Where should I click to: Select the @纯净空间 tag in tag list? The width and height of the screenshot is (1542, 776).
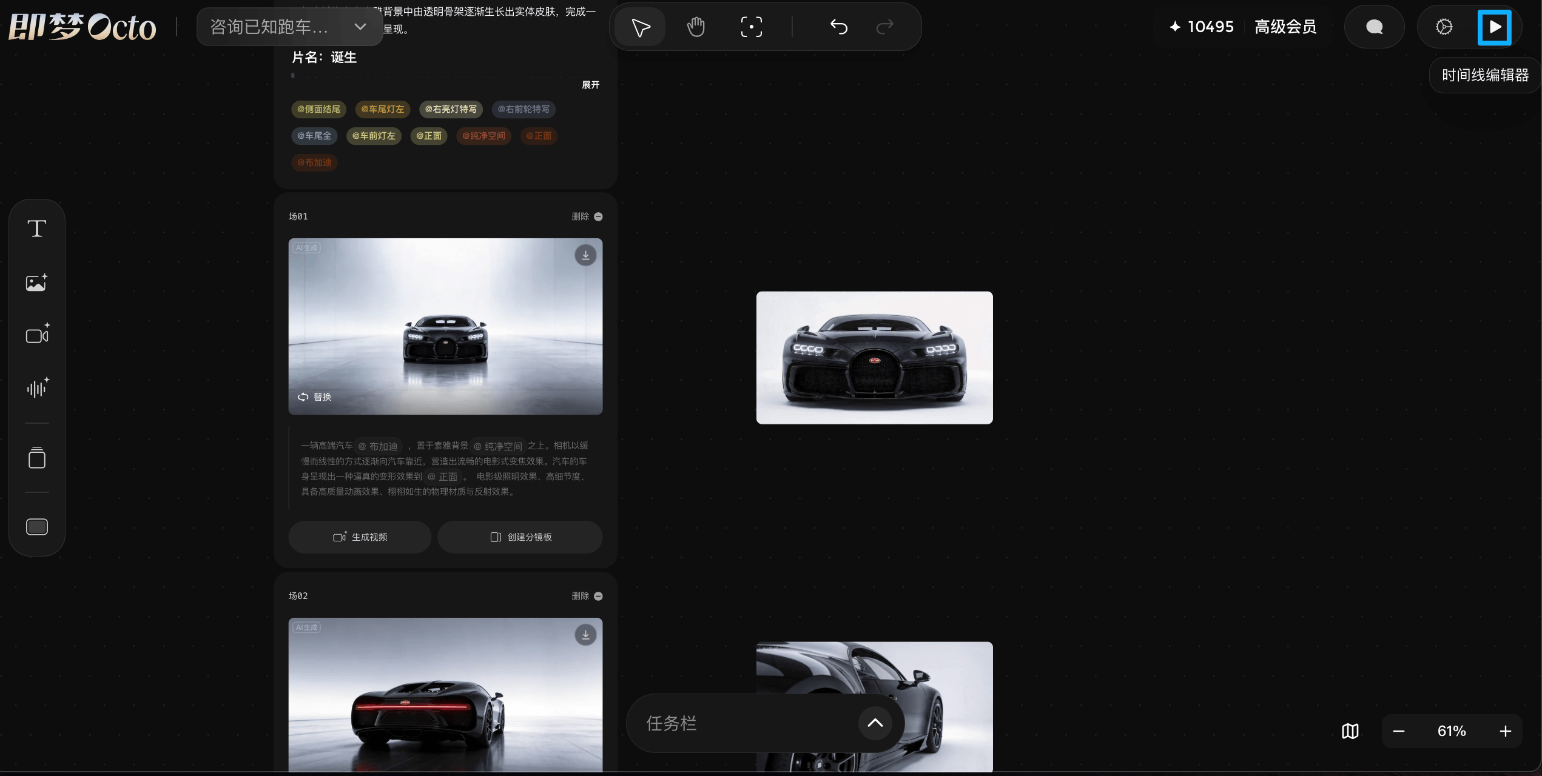tap(483, 136)
